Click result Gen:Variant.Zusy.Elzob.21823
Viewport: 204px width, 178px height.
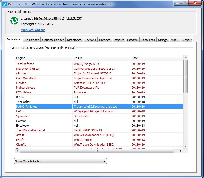tap(94, 69)
